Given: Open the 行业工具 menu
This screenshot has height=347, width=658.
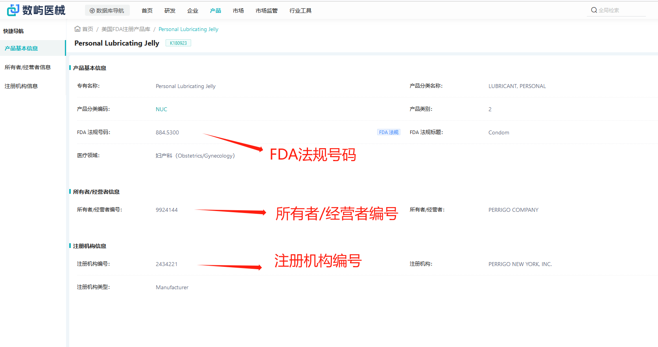Looking at the screenshot, I should 300,11.
